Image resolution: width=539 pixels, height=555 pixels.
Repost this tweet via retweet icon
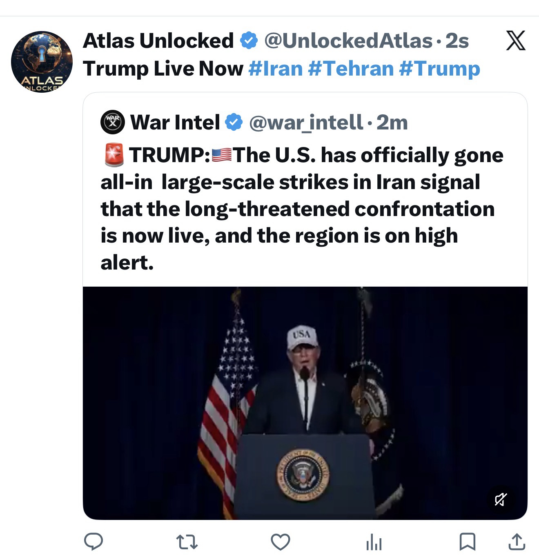tap(187, 542)
